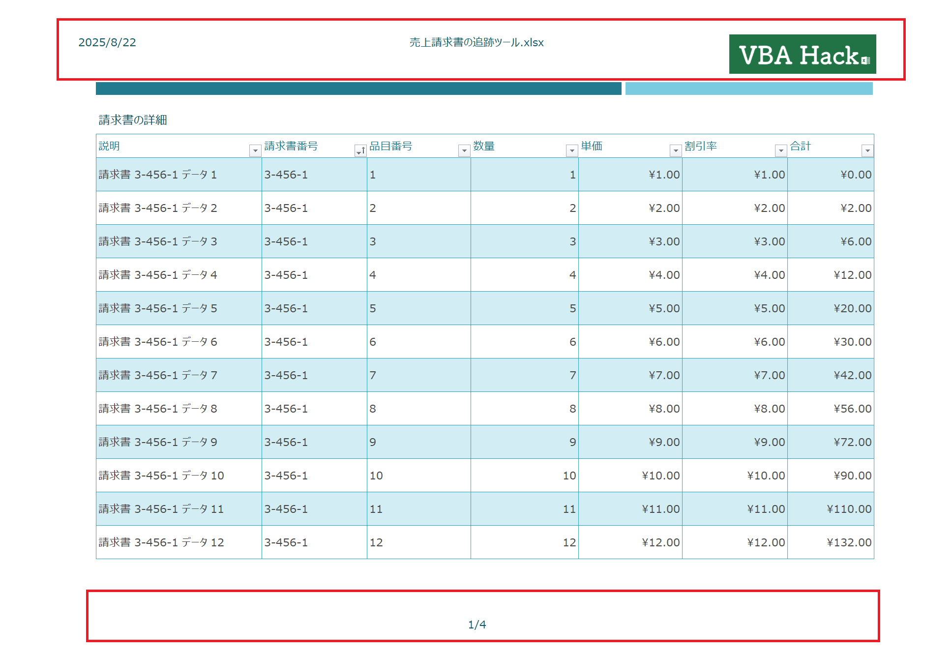
Task: Click total cell ¥6.00 in row 3
Action: (831, 241)
